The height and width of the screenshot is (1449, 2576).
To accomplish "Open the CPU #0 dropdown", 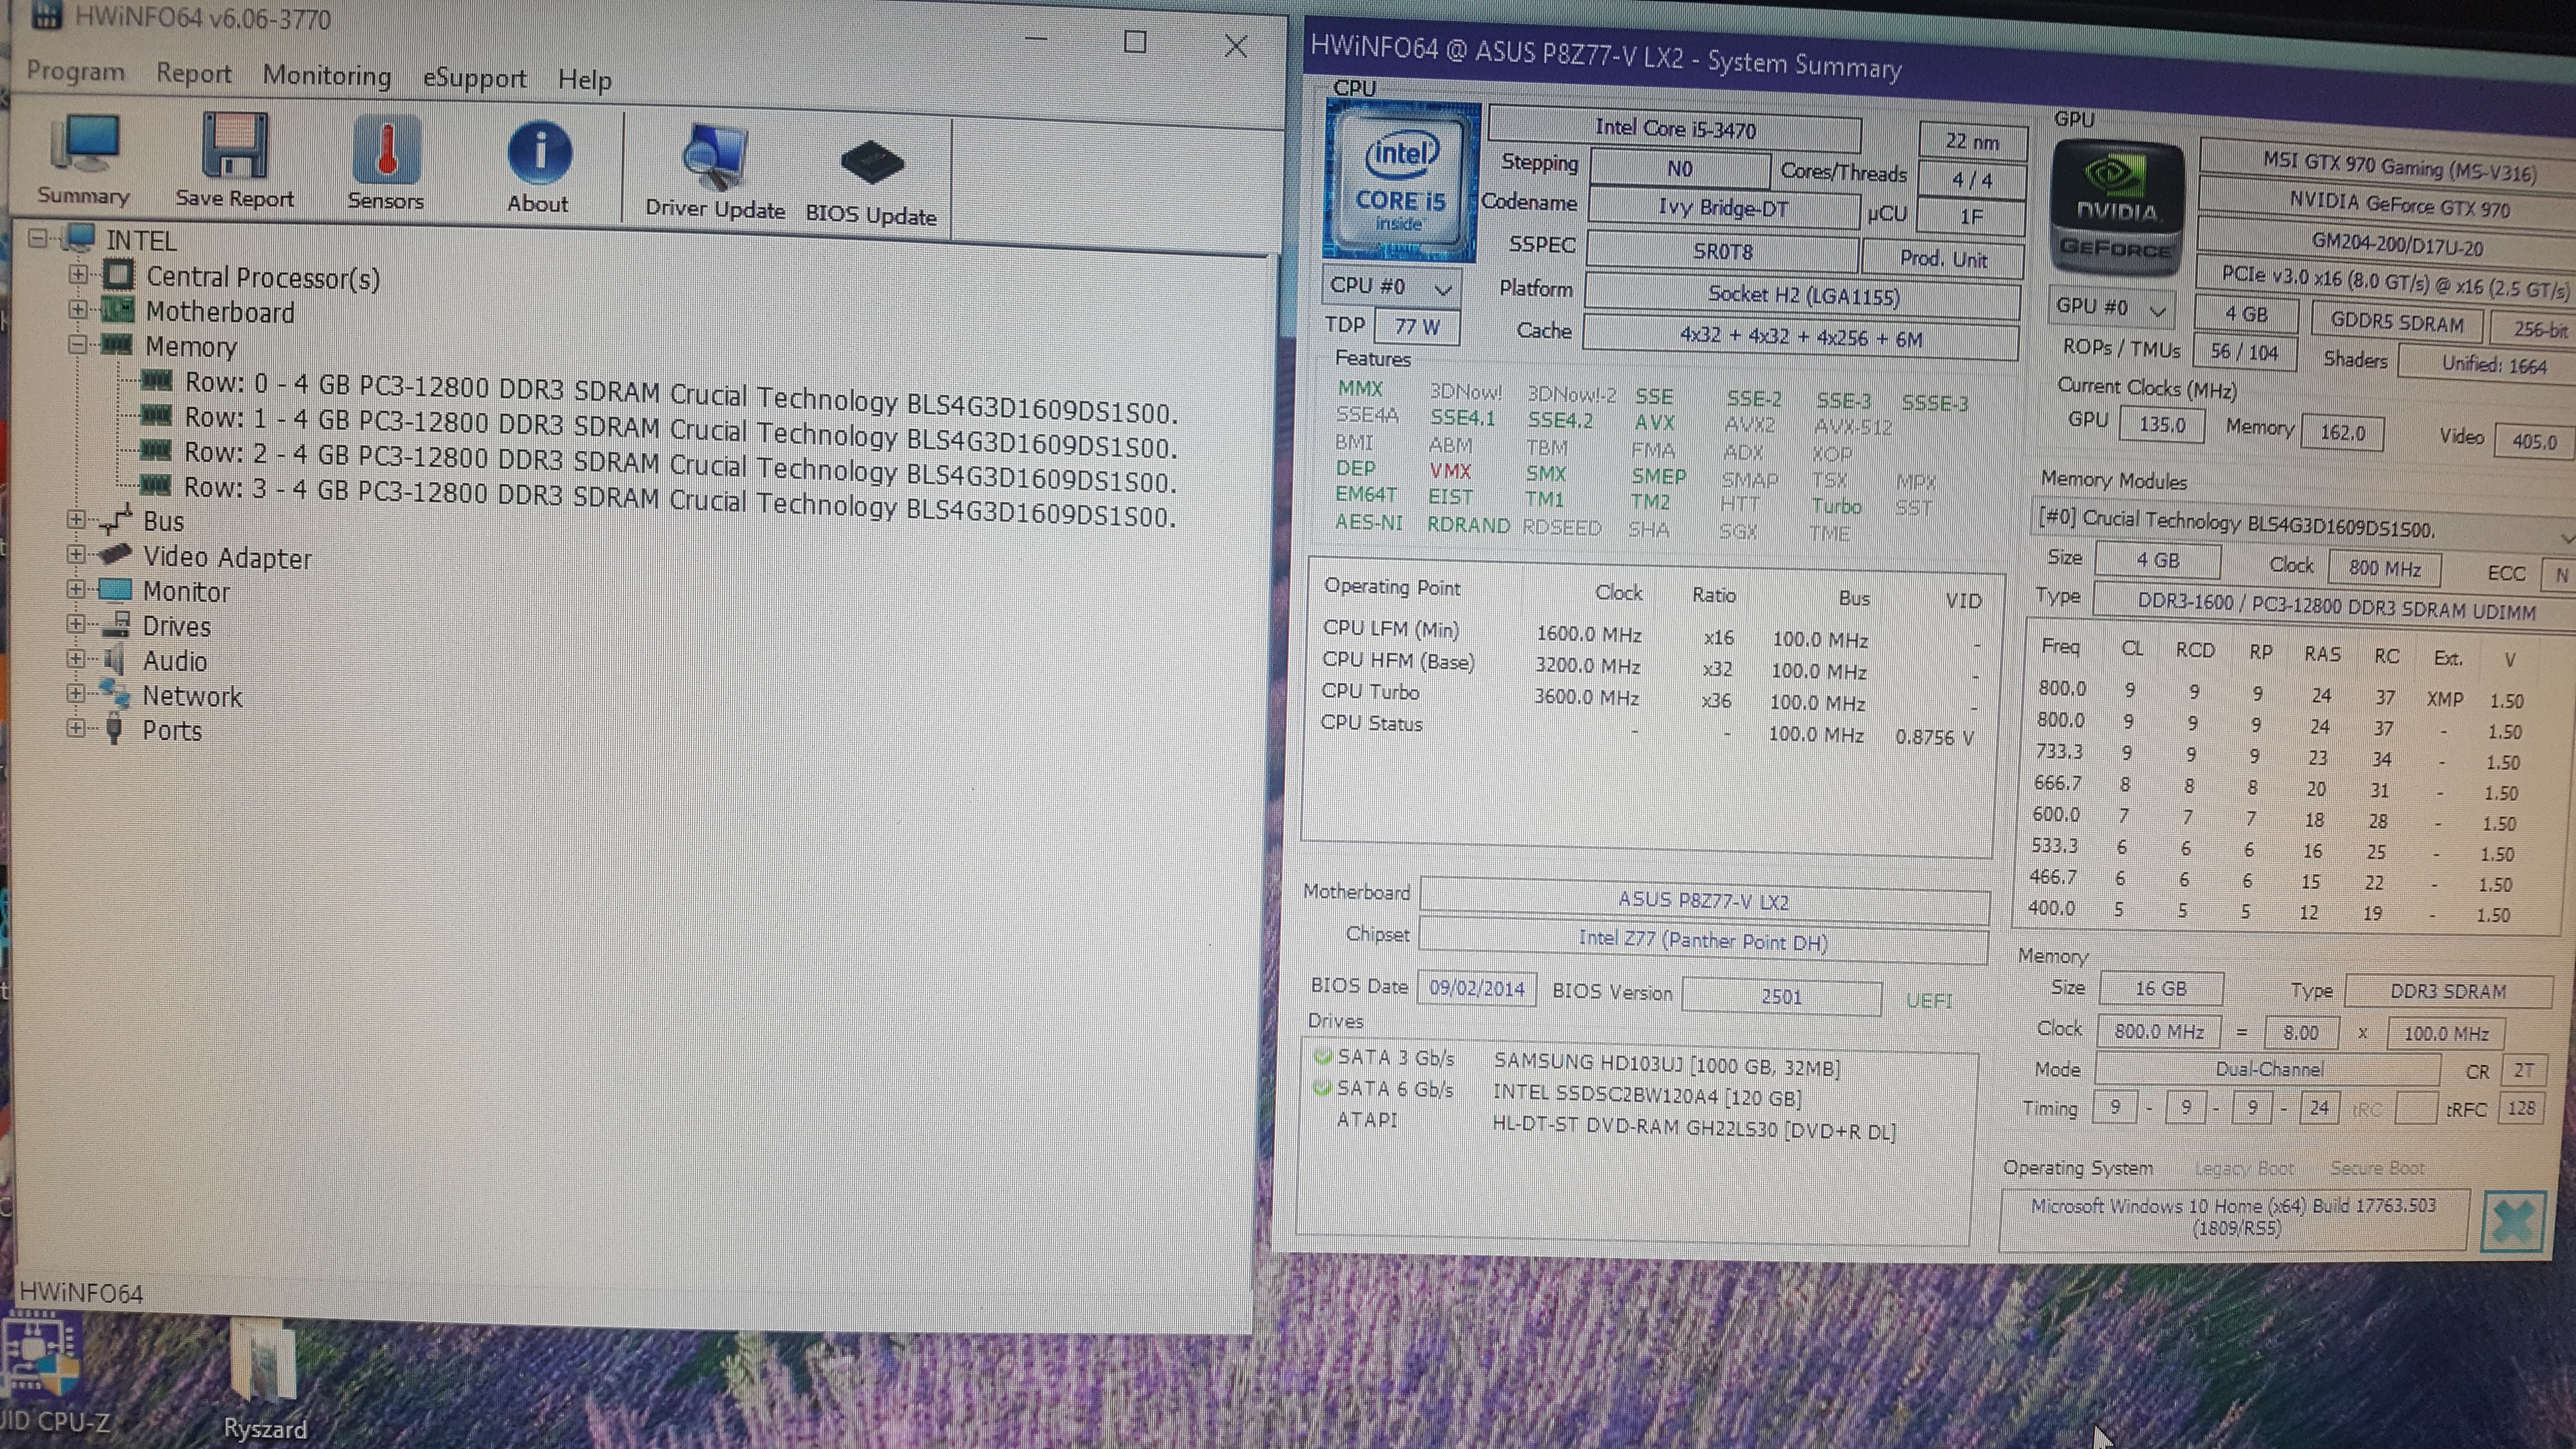I will (x=1391, y=287).
